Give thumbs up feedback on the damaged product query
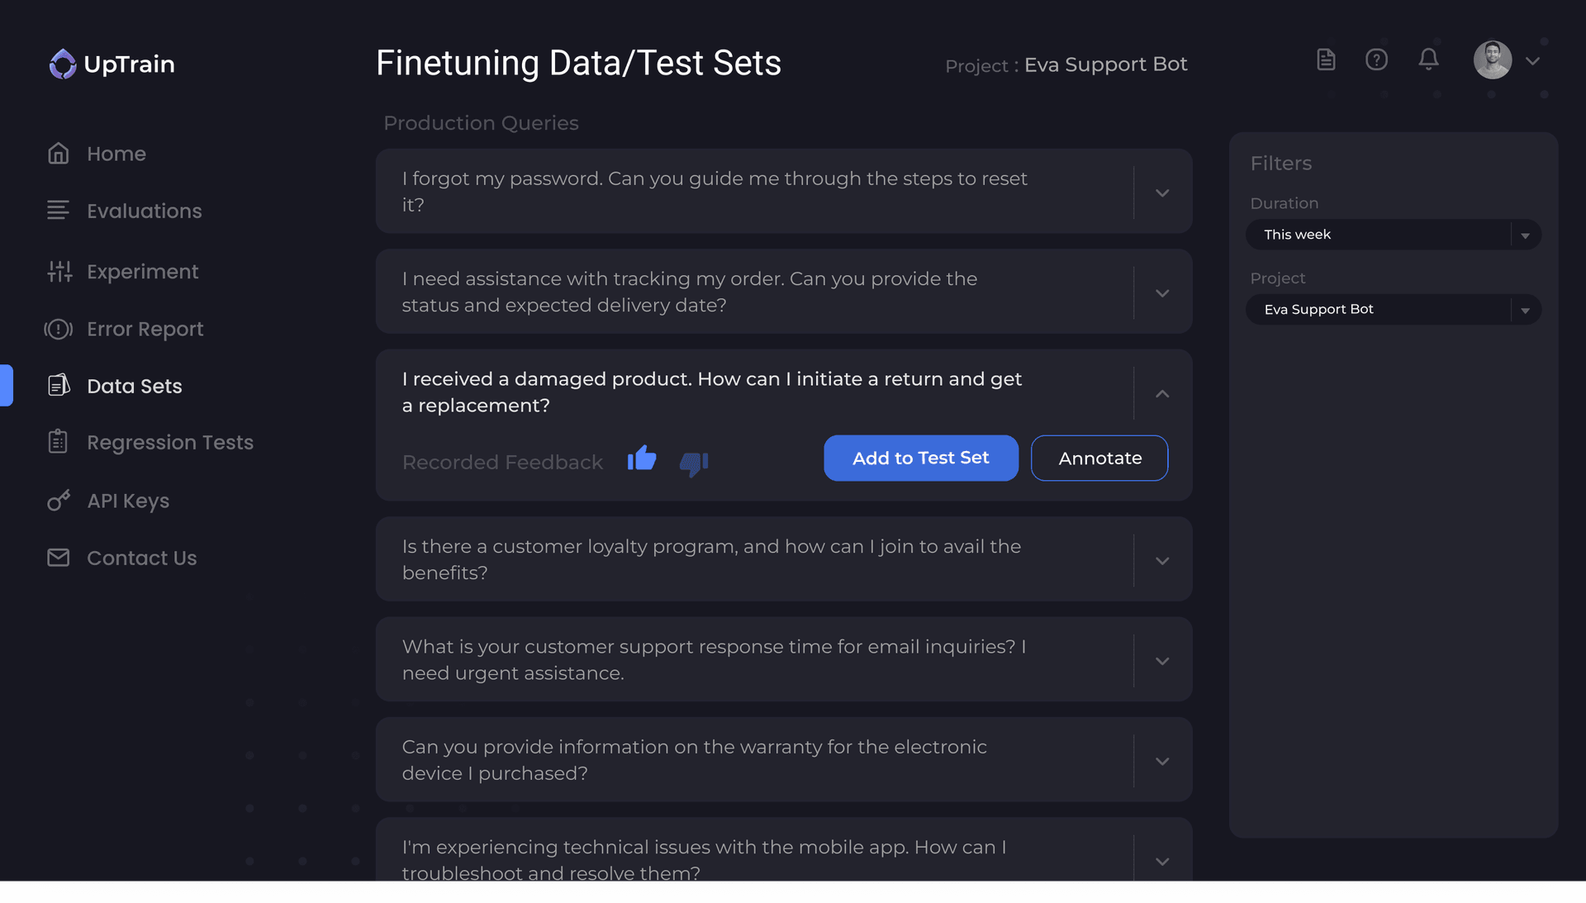The width and height of the screenshot is (1586, 903). [x=643, y=460]
